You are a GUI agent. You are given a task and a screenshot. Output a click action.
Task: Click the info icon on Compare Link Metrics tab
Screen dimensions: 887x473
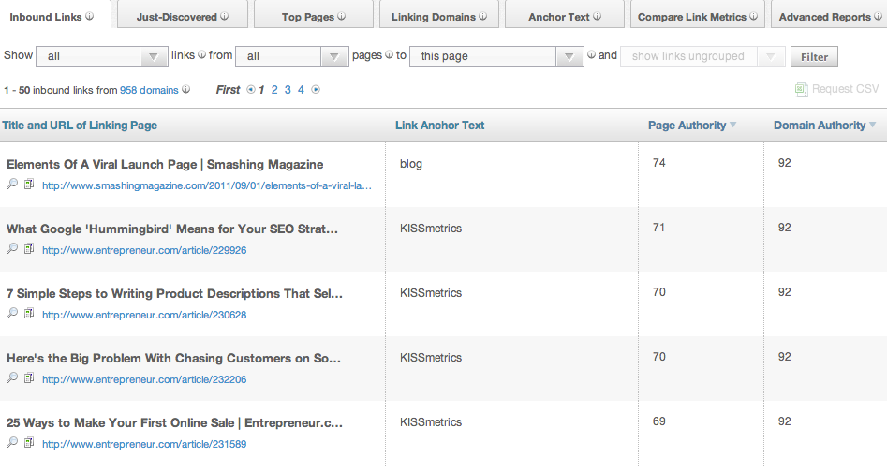[x=753, y=17]
